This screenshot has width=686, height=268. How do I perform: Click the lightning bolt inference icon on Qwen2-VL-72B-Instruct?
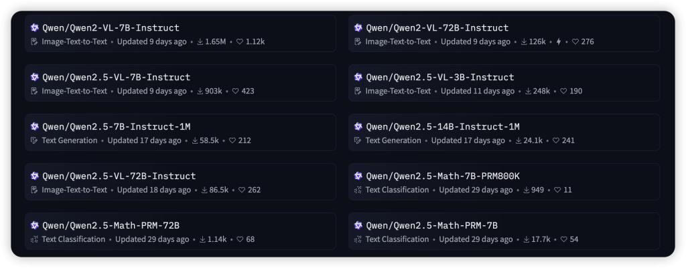(x=559, y=41)
